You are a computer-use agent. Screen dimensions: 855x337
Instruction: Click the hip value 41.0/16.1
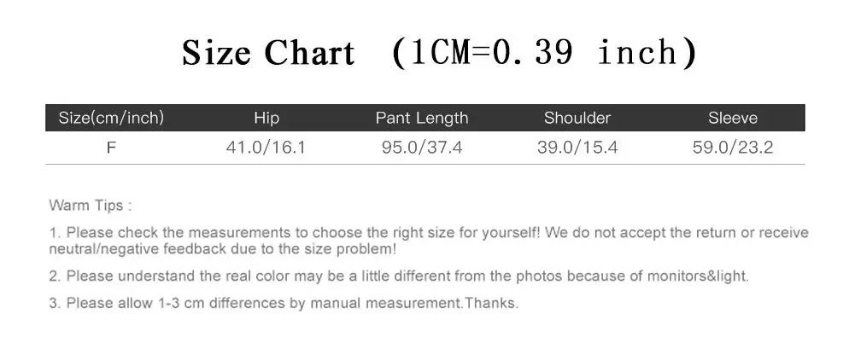pyautogui.click(x=266, y=148)
